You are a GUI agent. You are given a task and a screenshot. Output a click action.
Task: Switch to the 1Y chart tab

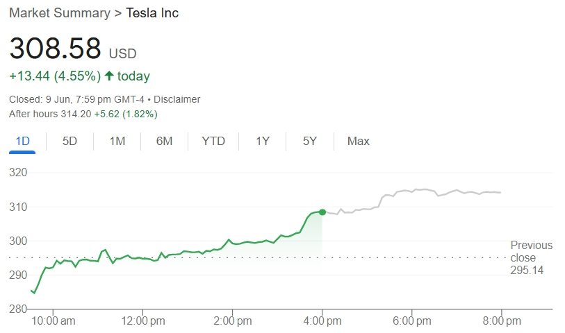click(x=262, y=141)
